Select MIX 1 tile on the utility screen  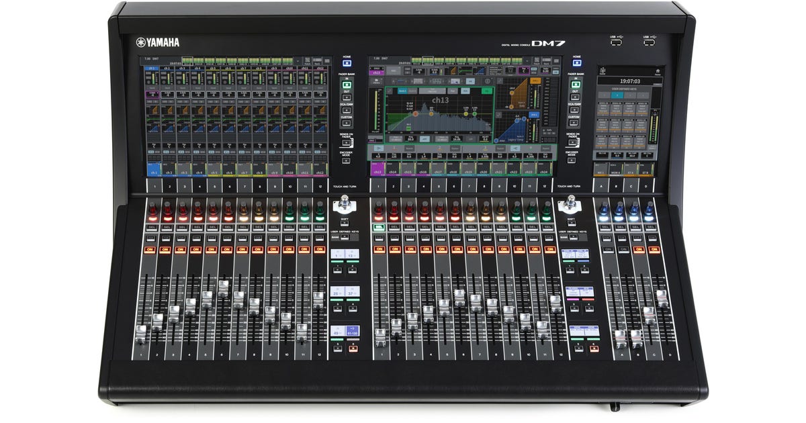coord(600,171)
